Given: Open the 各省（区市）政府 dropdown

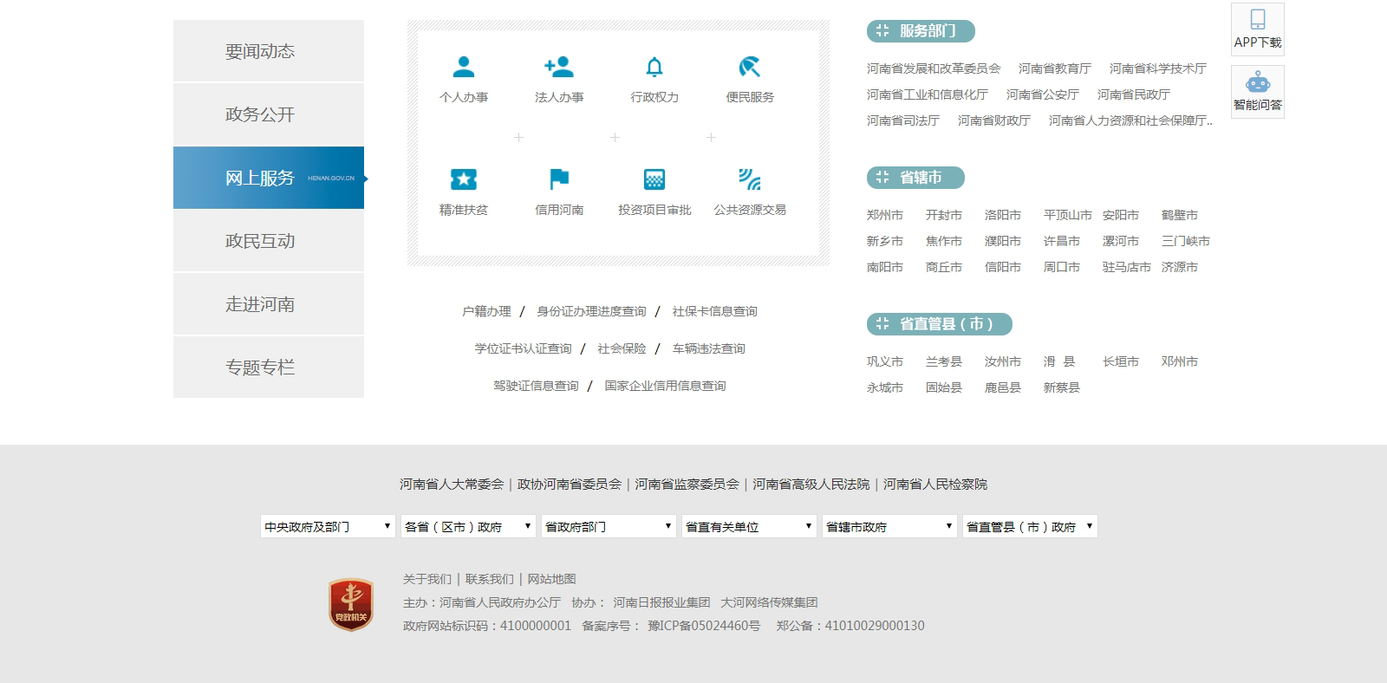Looking at the screenshot, I should 468,526.
